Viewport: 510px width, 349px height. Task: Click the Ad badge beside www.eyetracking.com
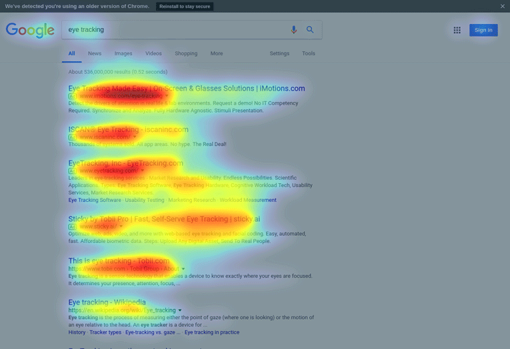72,171
